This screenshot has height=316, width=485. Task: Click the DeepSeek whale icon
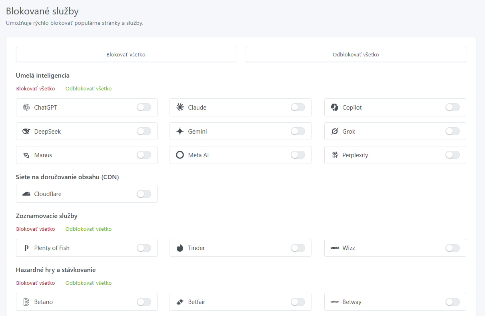point(26,131)
